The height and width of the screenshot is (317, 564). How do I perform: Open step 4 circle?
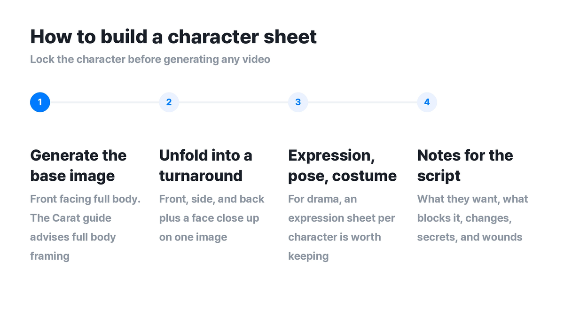pos(427,102)
